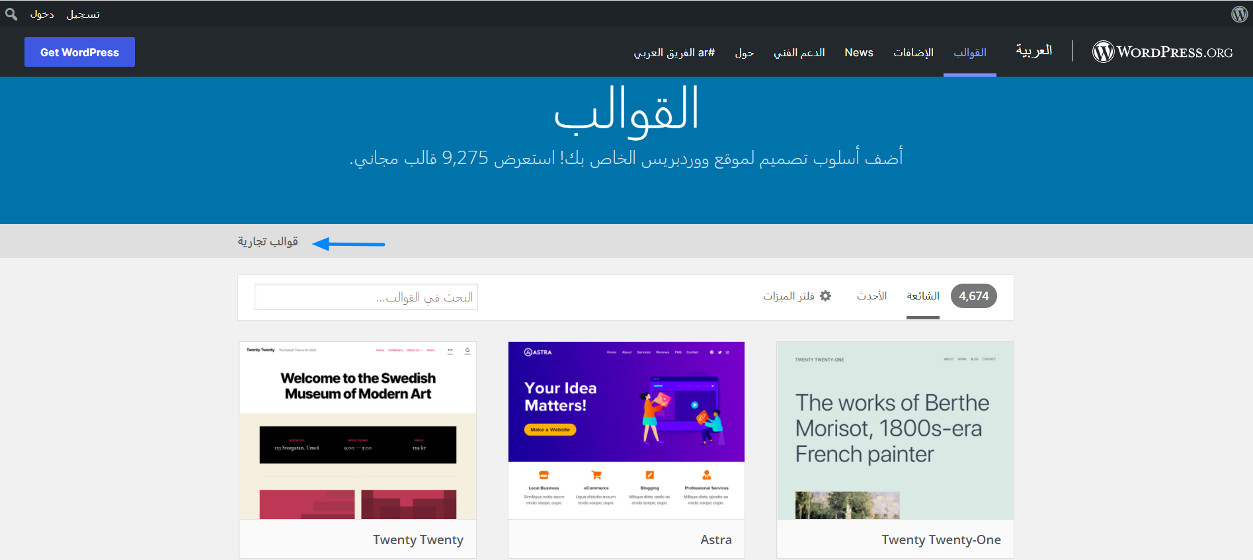This screenshot has height=560, width=1253.
Task: Click the Astra theme name
Action: tap(716, 540)
